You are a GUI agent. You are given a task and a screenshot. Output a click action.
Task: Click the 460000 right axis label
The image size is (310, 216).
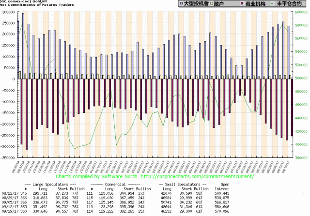click(301, 105)
